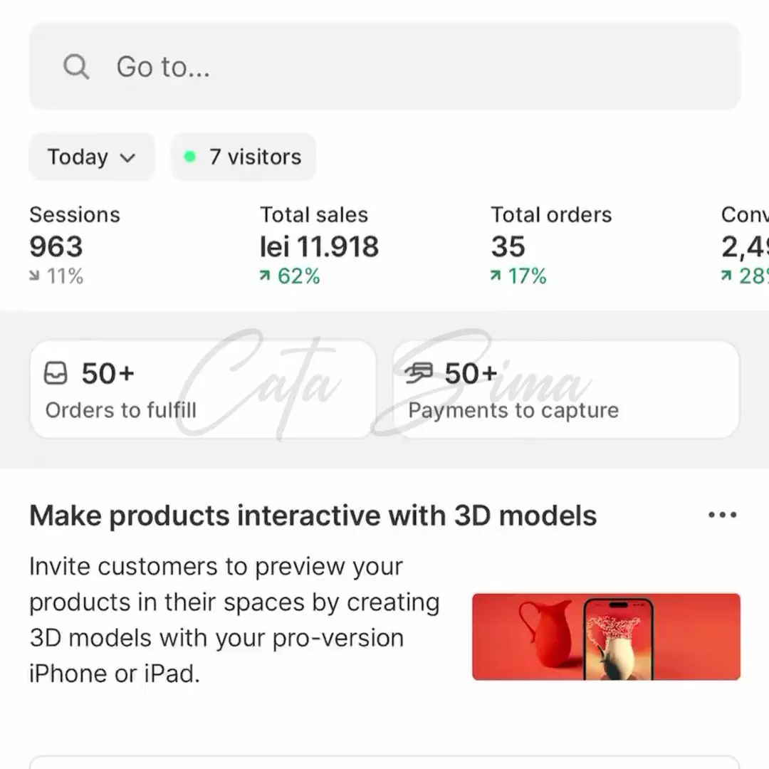The width and height of the screenshot is (769, 769).
Task: Open the Sessions metric
Action: pos(74,246)
